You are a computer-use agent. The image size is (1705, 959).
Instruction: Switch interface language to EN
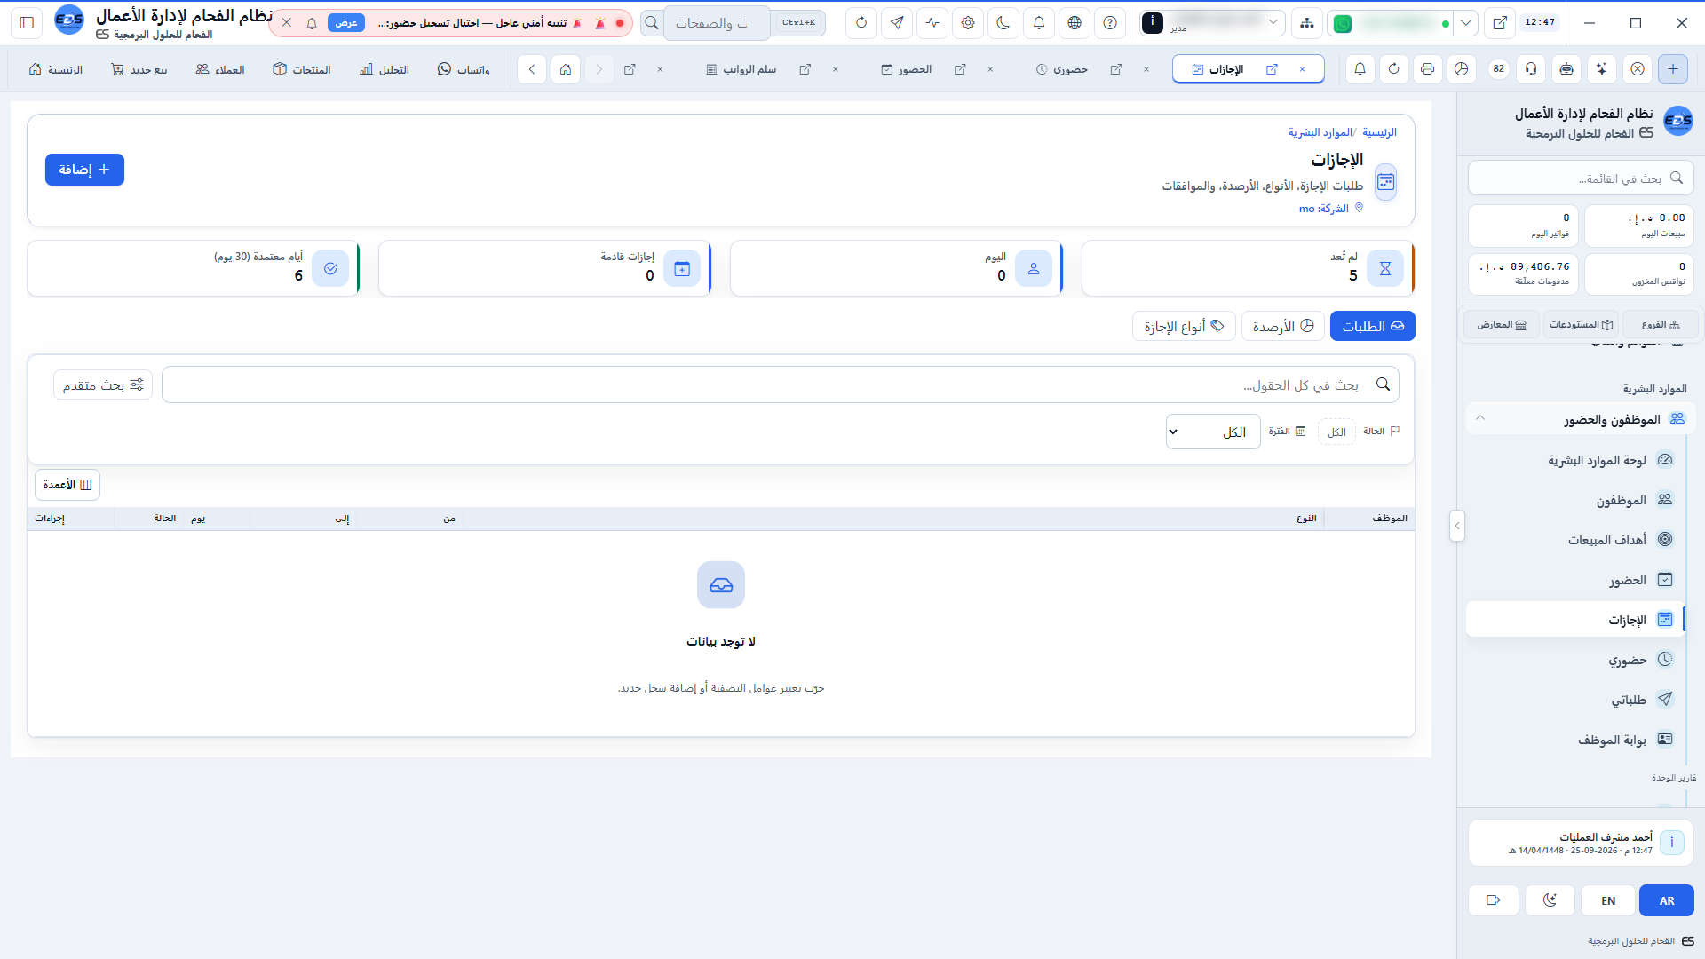[x=1608, y=900]
